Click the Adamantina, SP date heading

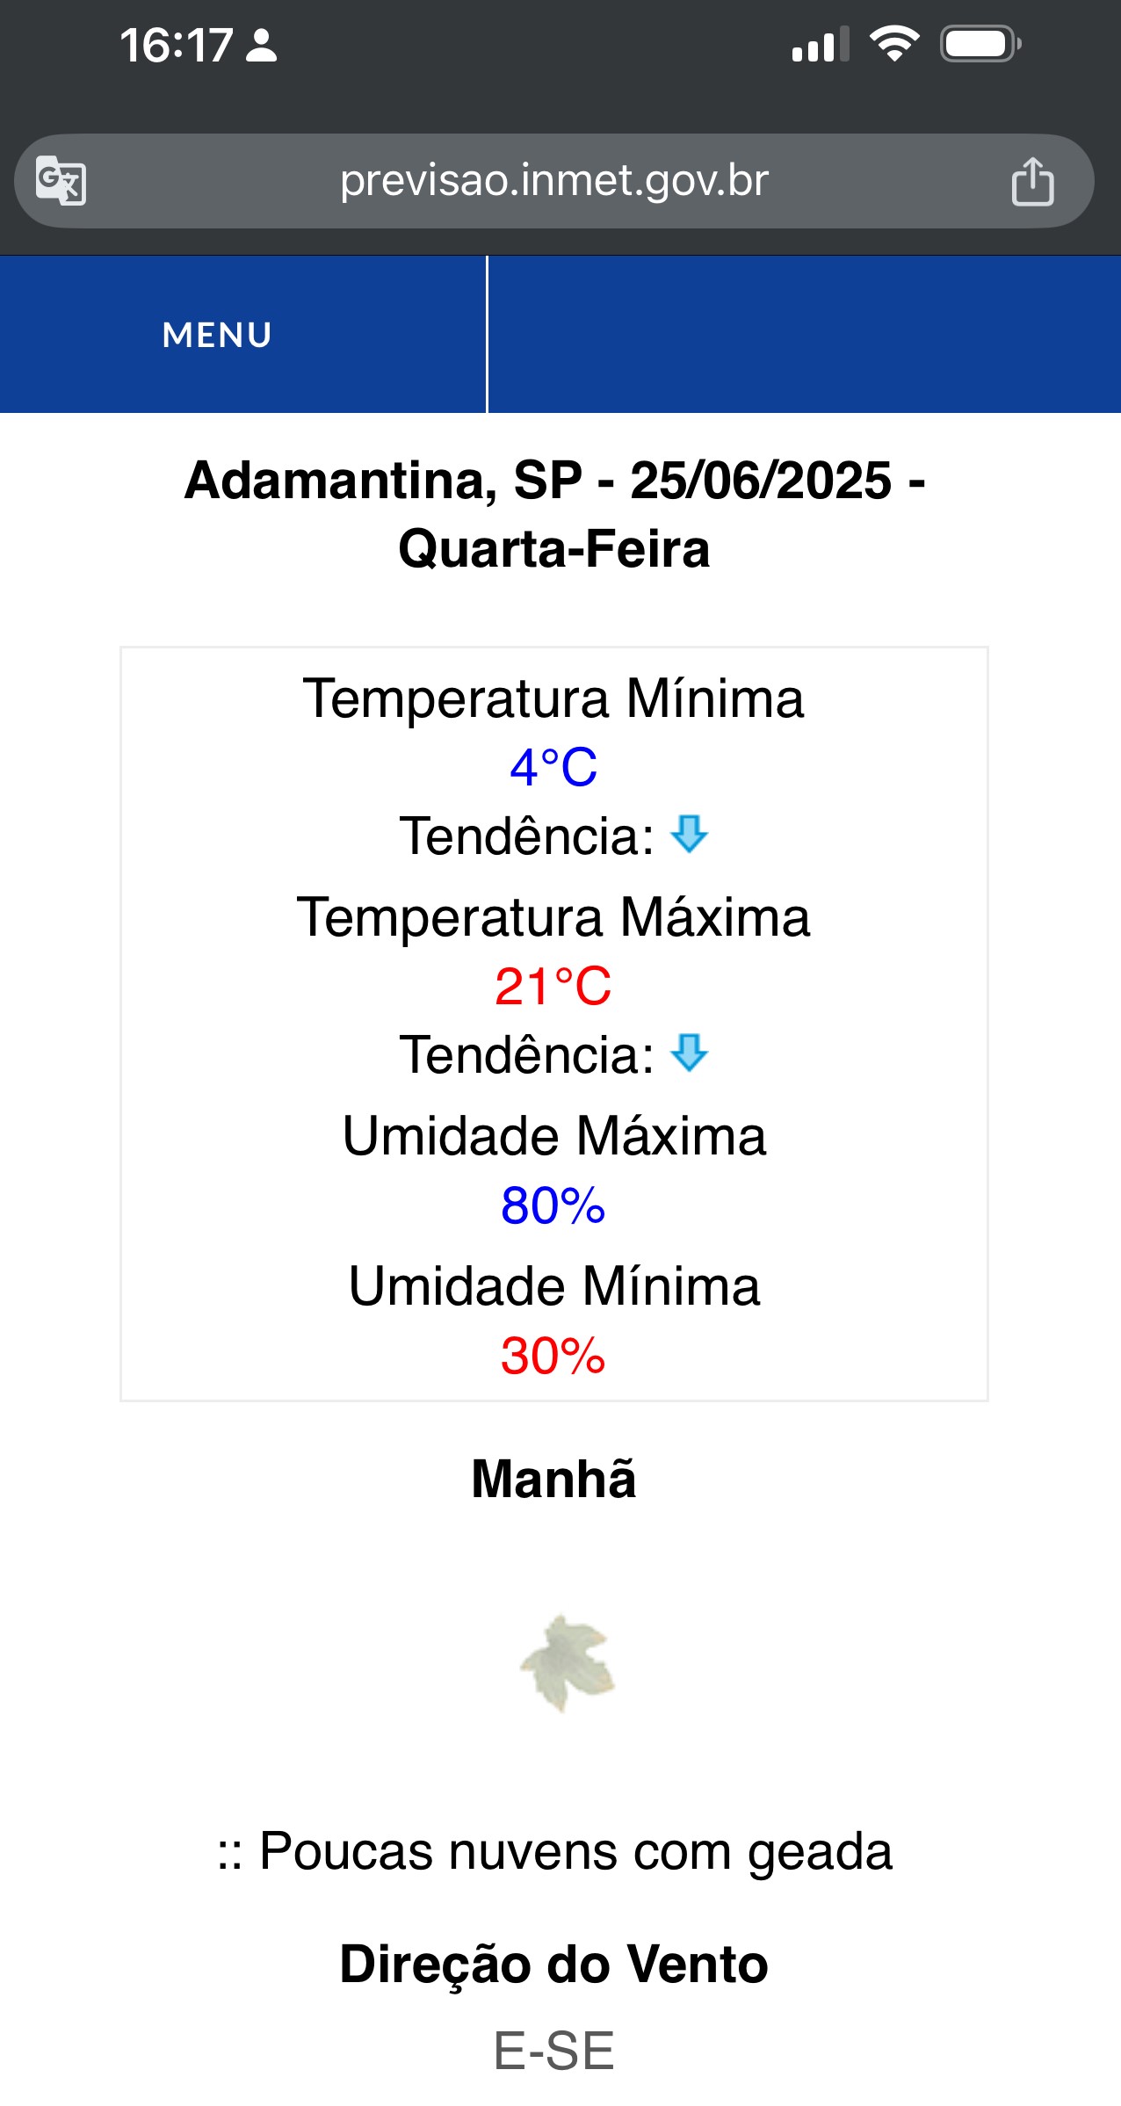tap(554, 515)
